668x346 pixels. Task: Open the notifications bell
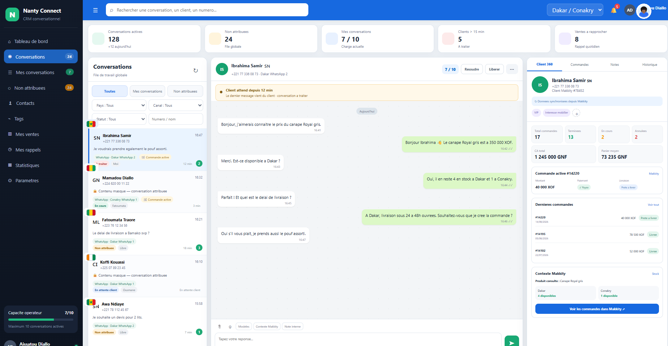tap(613, 10)
